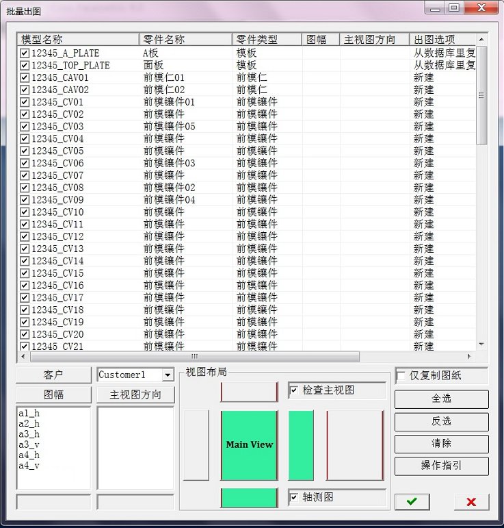Select a4_h sheet size
Screen dimensions: 504x528
coord(29,455)
